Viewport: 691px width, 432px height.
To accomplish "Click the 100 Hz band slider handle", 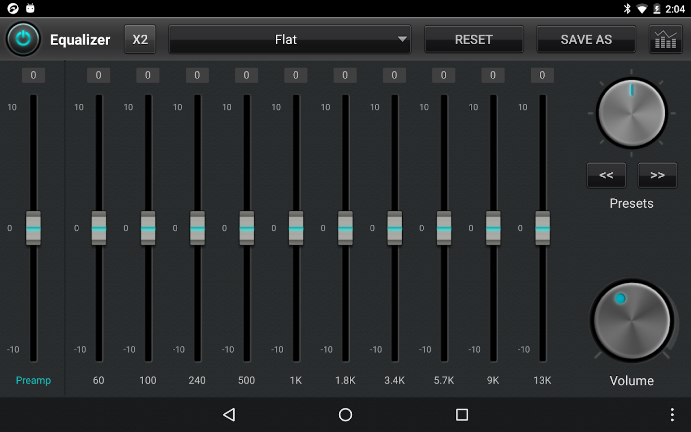I will (x=148, y=228).
